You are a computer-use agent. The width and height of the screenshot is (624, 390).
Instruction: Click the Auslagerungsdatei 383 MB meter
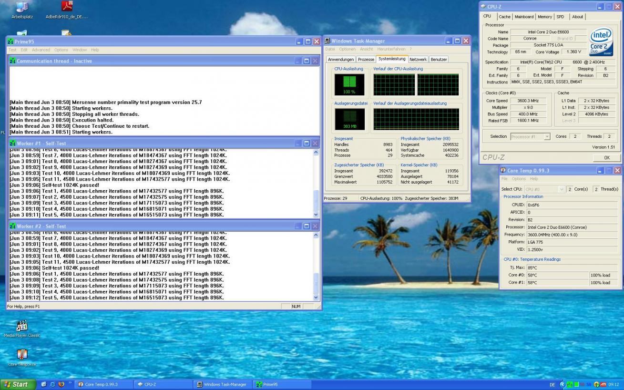pyautogui.click(x=349, y=119)
